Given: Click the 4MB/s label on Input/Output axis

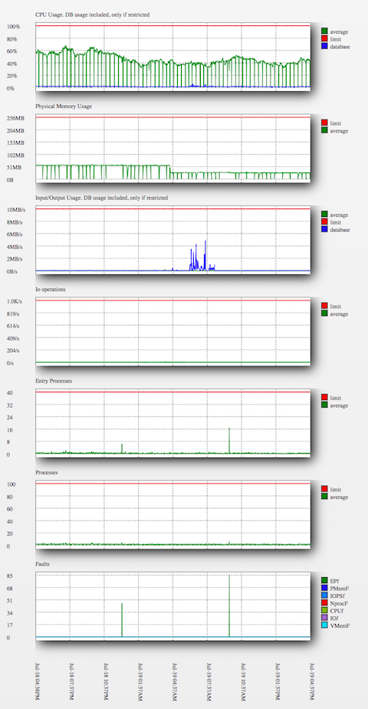Looking at the screenshot, I should tap(13, 247).
